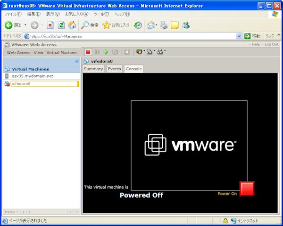Click the Log Out link

point(272,44)
